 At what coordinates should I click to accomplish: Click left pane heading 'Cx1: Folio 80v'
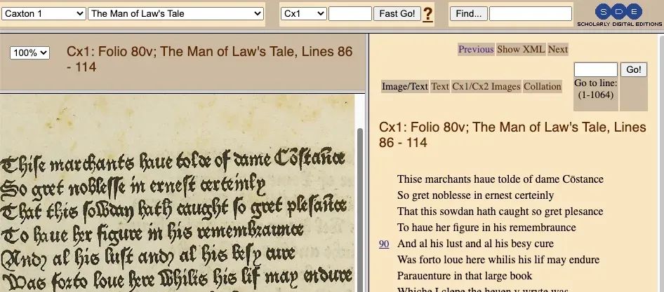209,59
